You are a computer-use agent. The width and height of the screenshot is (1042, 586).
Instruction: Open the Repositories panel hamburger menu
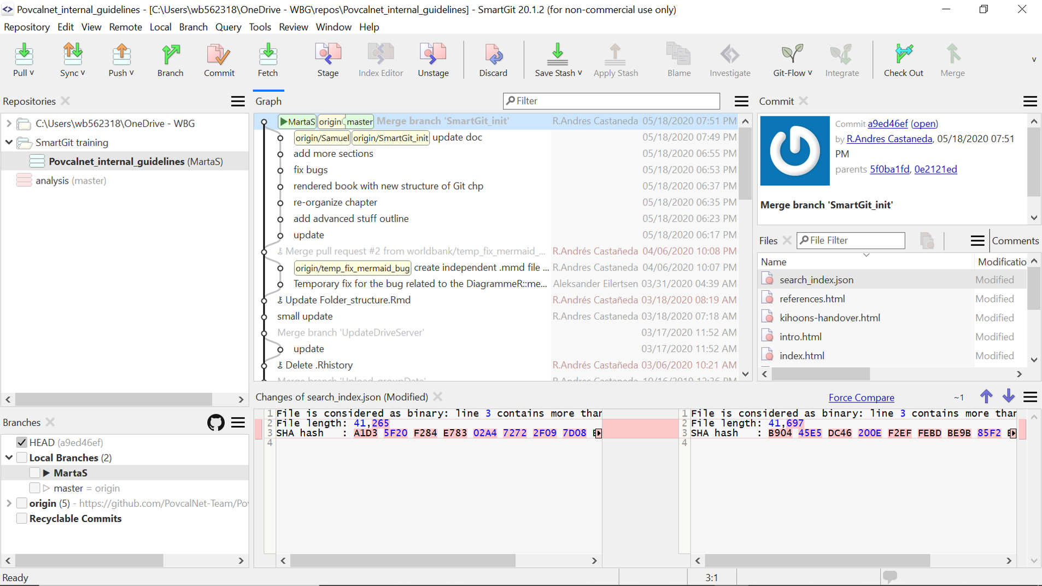coord(238,101)
